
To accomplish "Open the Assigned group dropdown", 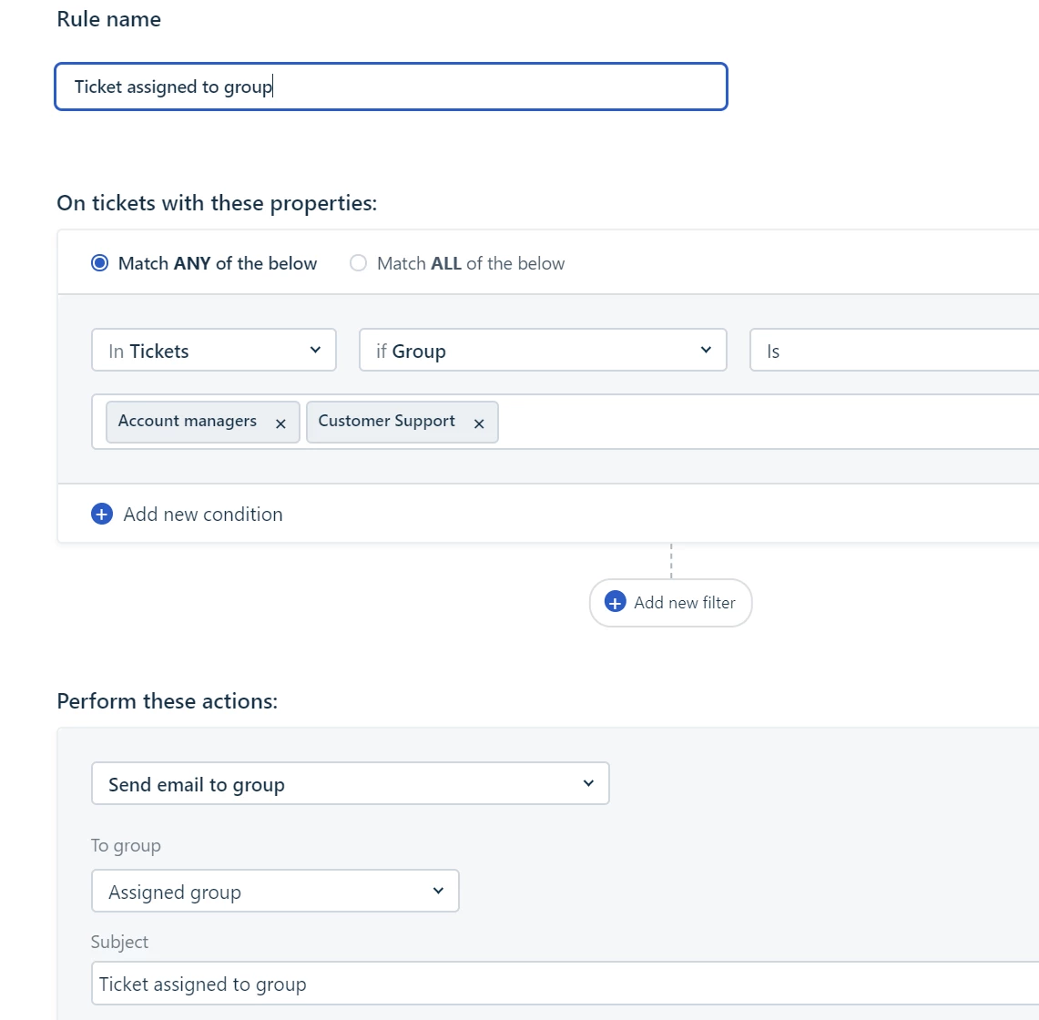I will [x=275, y=892].
